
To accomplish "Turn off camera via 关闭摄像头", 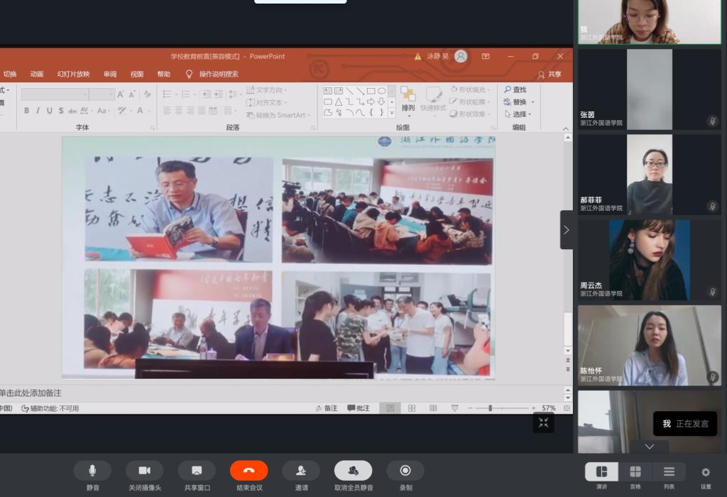I will pos(144,471).
